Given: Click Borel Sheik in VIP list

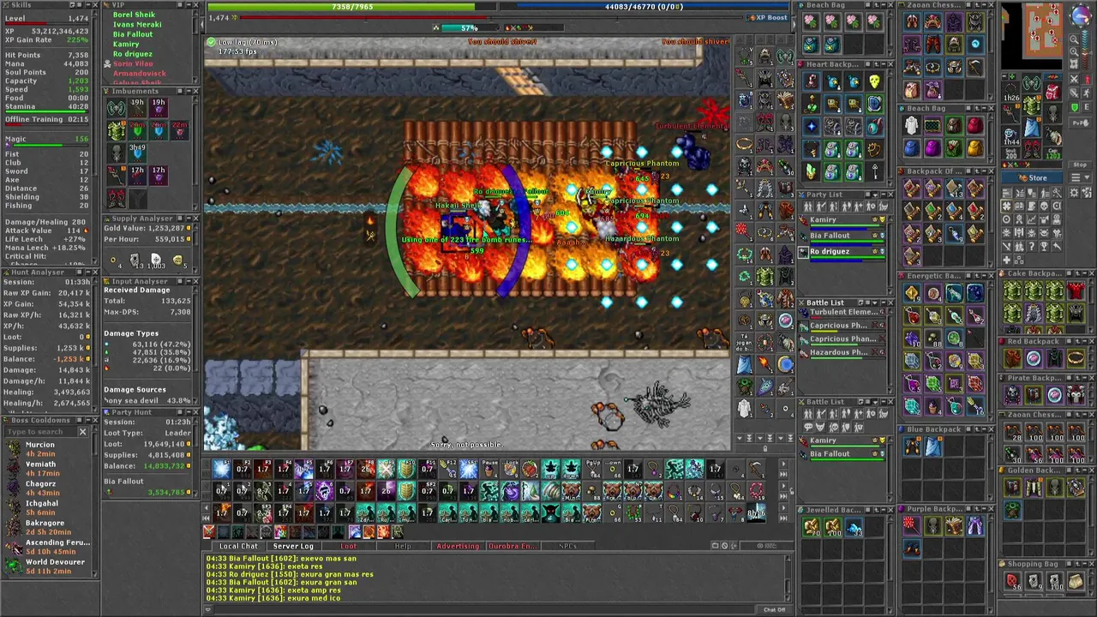Looking at the screenshot, I should (134, 15).
